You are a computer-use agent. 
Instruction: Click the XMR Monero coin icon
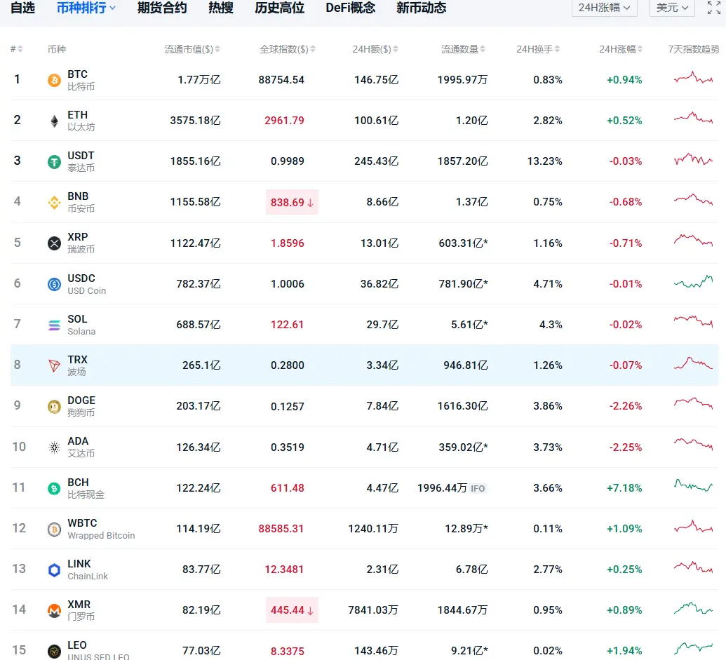[x=54, y=610]
